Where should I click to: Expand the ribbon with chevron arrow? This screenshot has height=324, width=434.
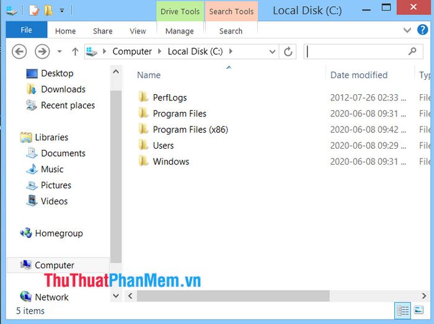point(407,30)
